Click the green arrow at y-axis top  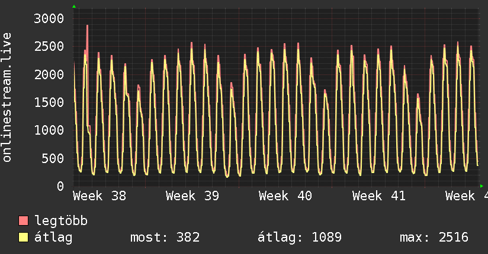tap(74, 6)
